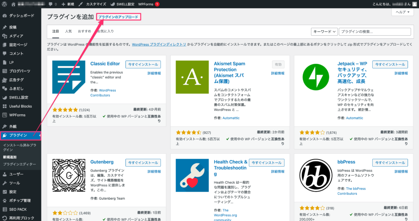Click the Classic Editor thumbnail
419x221 pixels.
coord(69,77)
